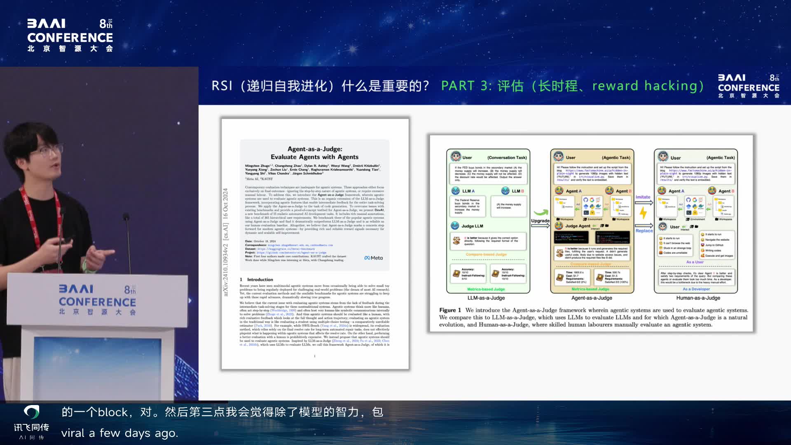
Task: Open the paper's first-page thumbnail
Action: point(315,244)
